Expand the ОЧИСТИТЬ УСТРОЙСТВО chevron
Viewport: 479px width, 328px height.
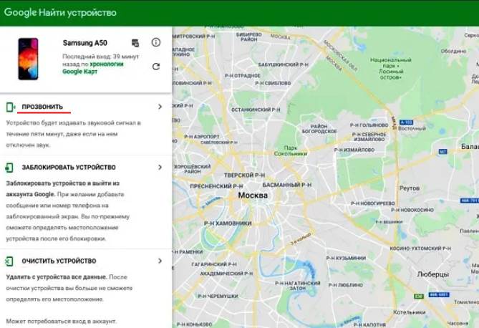[x=160, y=261]
